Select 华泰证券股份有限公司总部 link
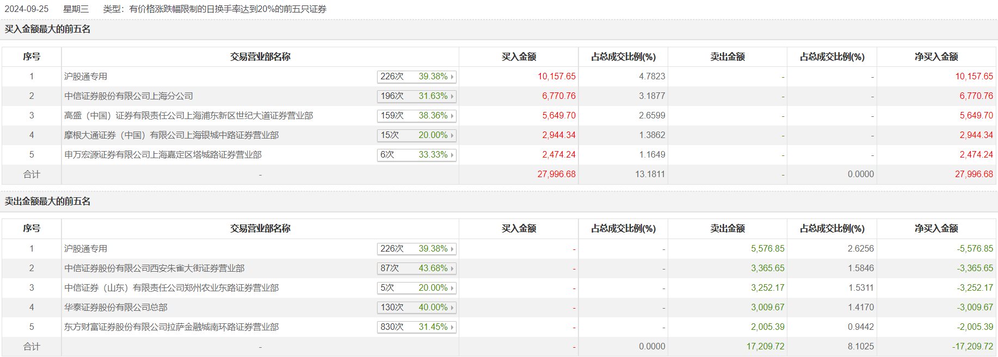 click(x=116, y=308)
